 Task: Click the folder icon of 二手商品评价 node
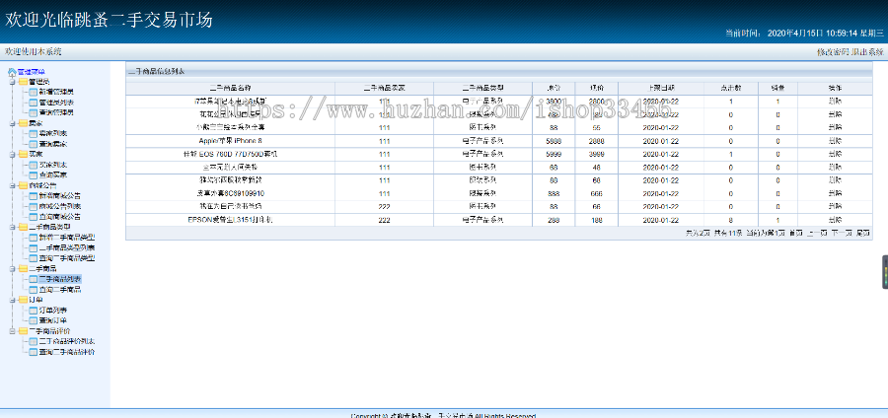tap(23, 331)
